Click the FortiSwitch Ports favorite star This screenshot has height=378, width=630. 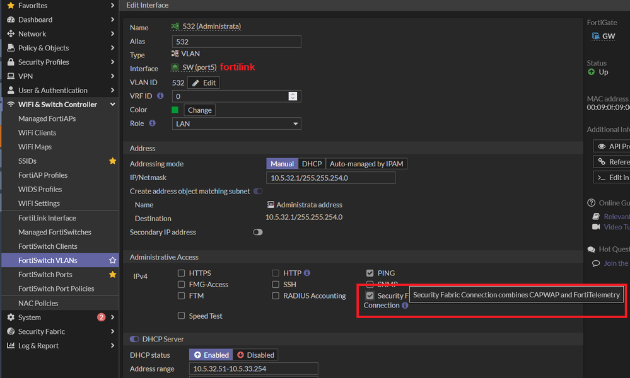point(112,275)
